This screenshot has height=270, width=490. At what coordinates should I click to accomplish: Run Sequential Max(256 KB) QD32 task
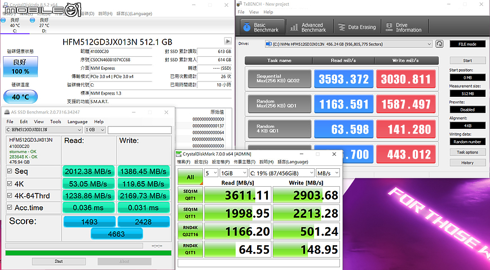pyautogui.click(x=279, y=79)
